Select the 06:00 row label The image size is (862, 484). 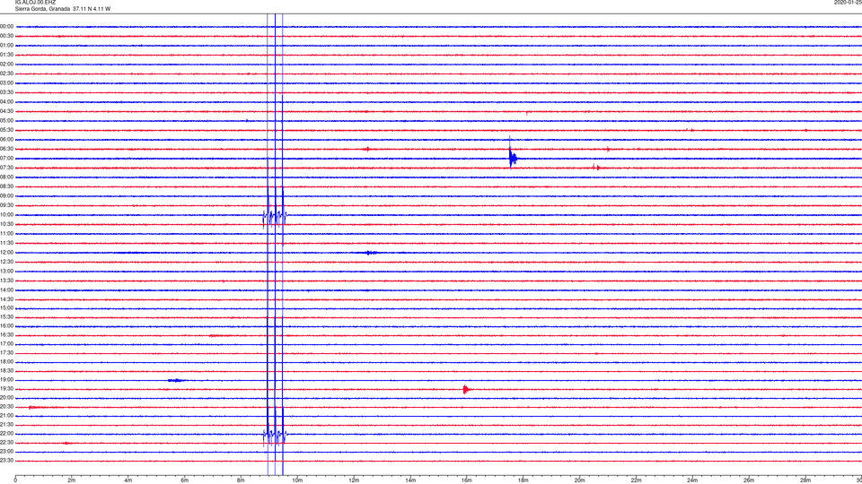(6, 140)
